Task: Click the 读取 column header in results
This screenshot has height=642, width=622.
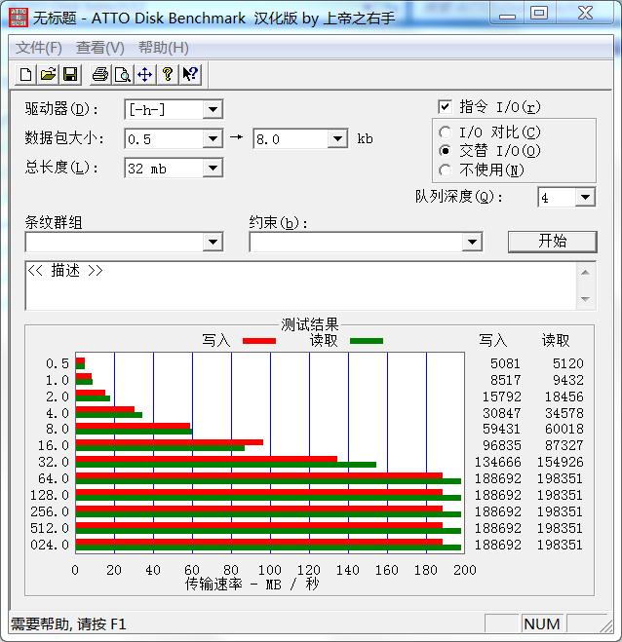Action: (x=556, y=340)
